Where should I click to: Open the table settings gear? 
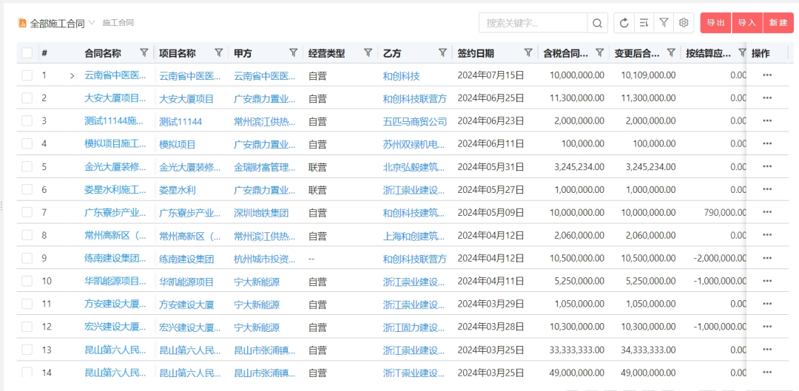point(684,23)
